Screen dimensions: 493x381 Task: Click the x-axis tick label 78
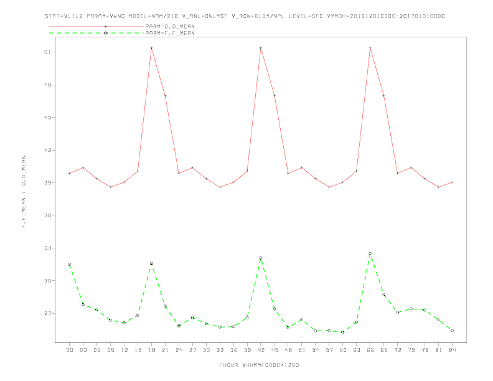pos(425,350)
